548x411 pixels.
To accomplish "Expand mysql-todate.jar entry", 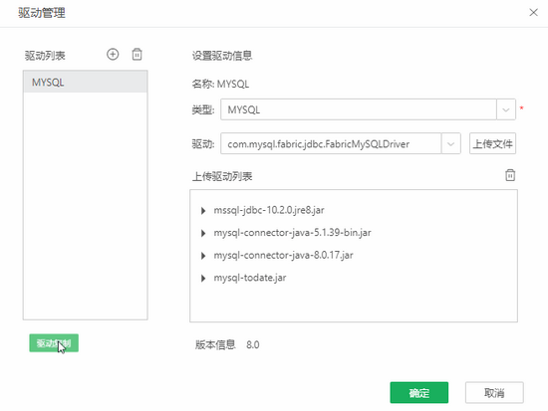I will point(203,279).
